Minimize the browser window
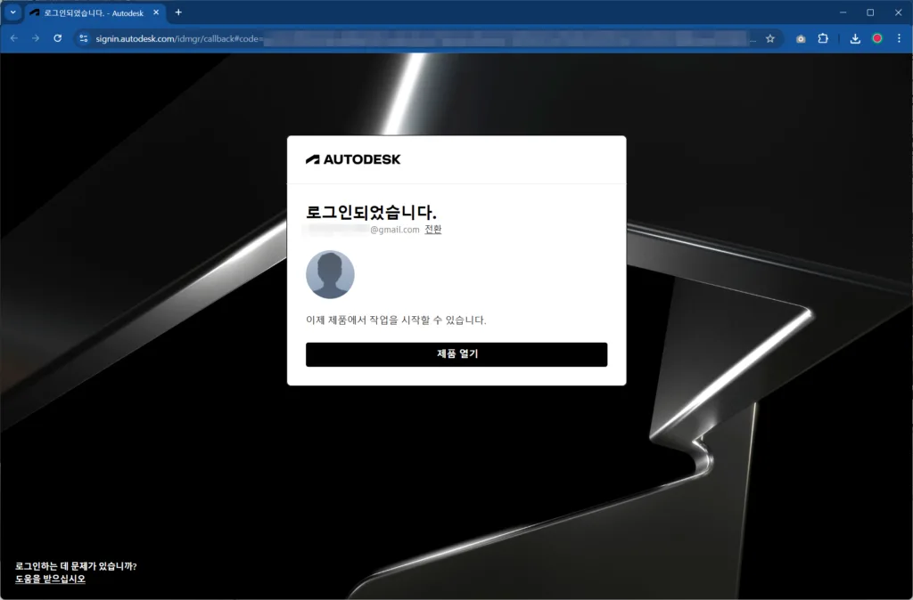 843,12
